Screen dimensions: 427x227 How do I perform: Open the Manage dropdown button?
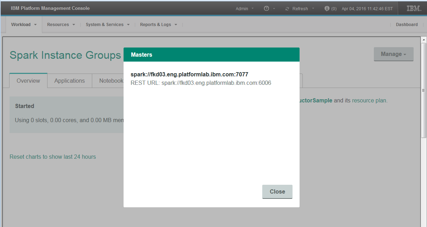394,54
